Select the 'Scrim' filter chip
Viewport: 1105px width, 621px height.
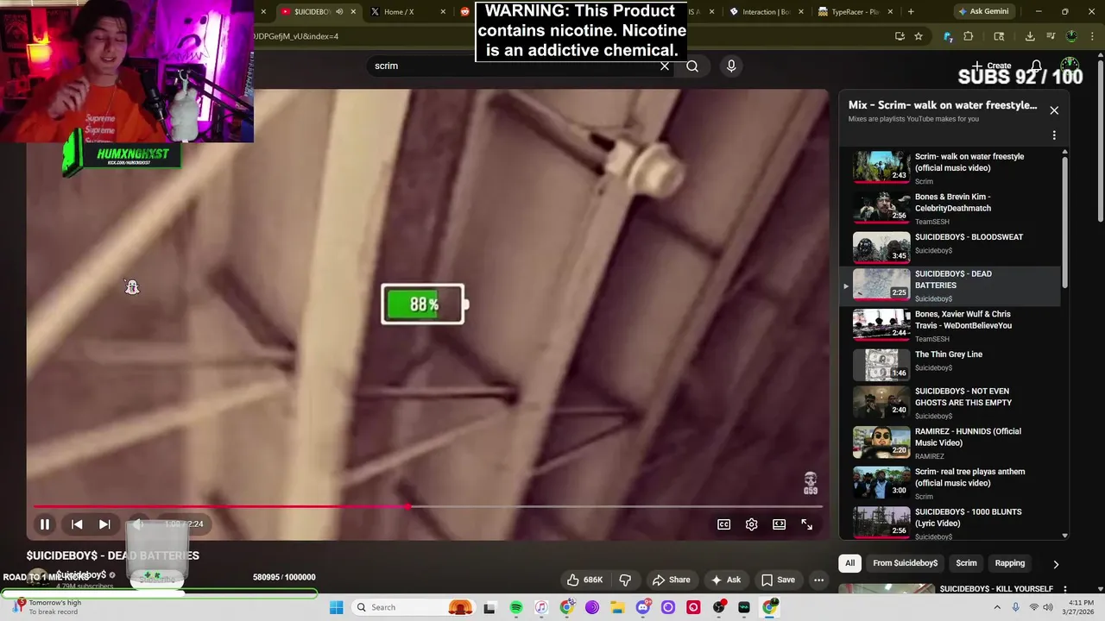(966, 563)
